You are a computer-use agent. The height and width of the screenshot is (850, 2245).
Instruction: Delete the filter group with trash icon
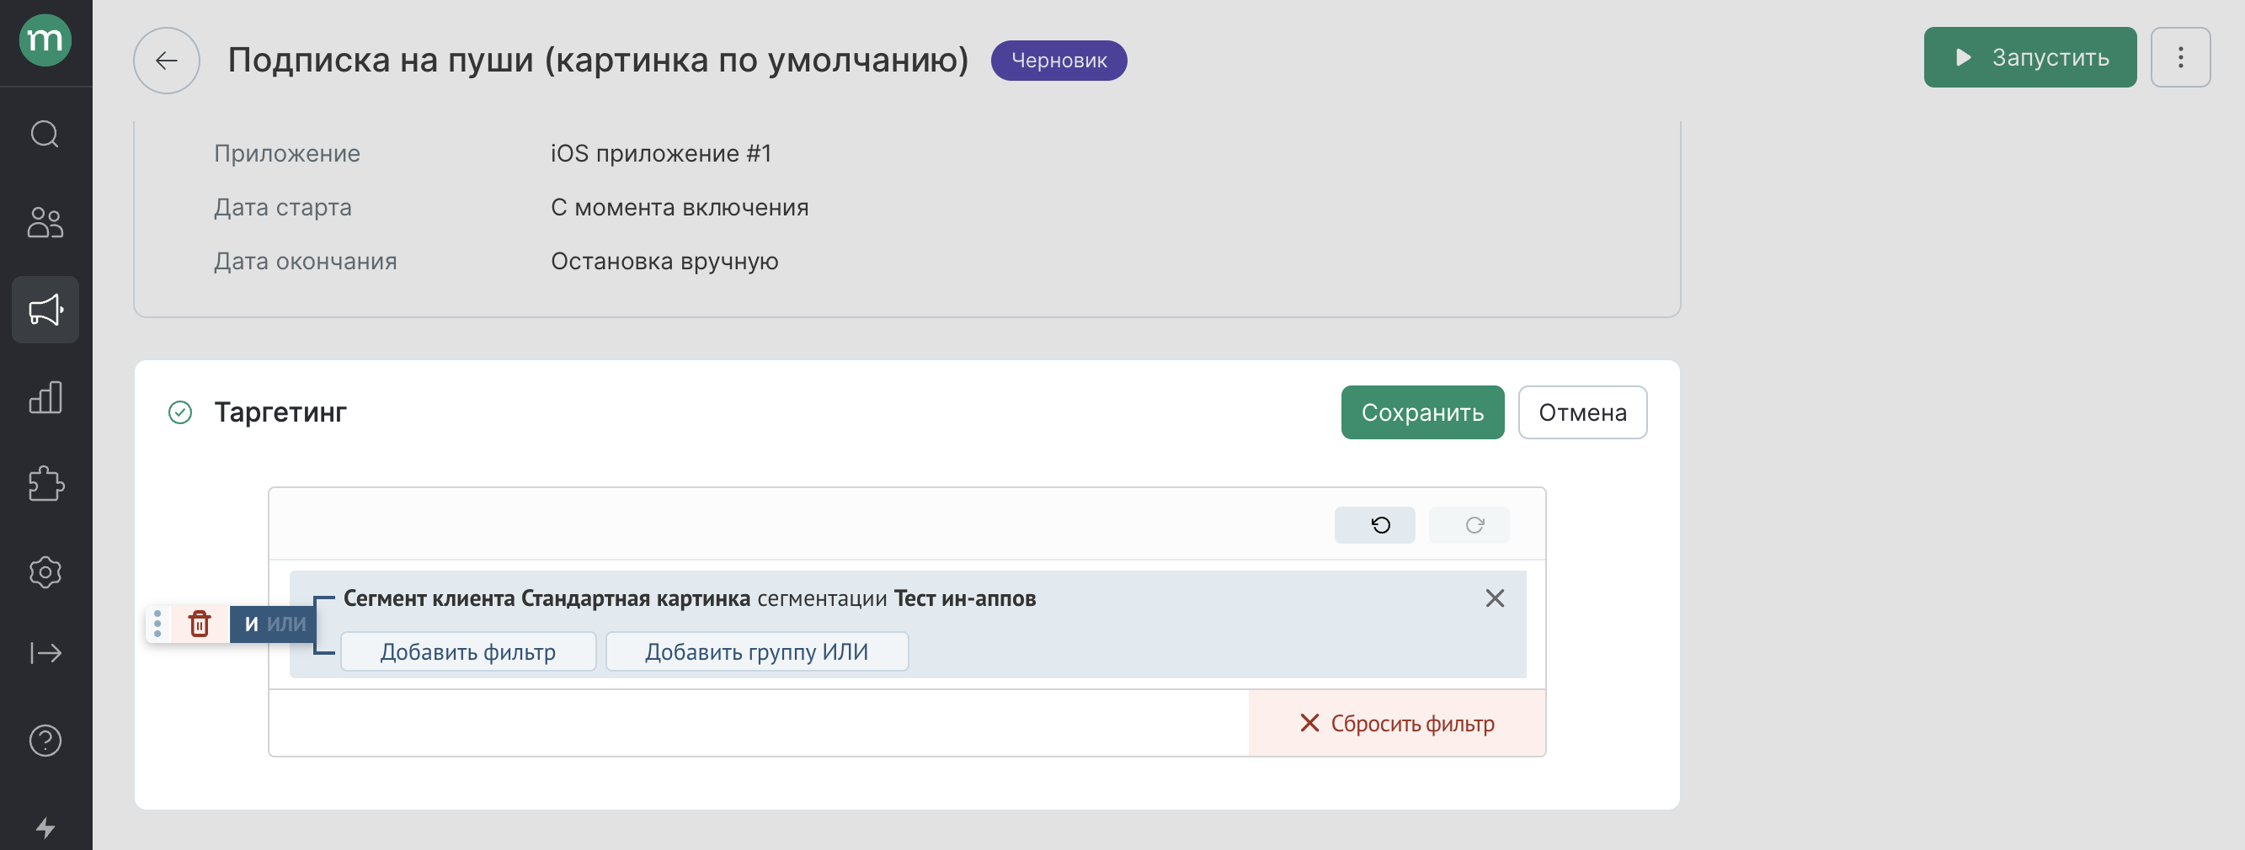(x=200, y=624)
